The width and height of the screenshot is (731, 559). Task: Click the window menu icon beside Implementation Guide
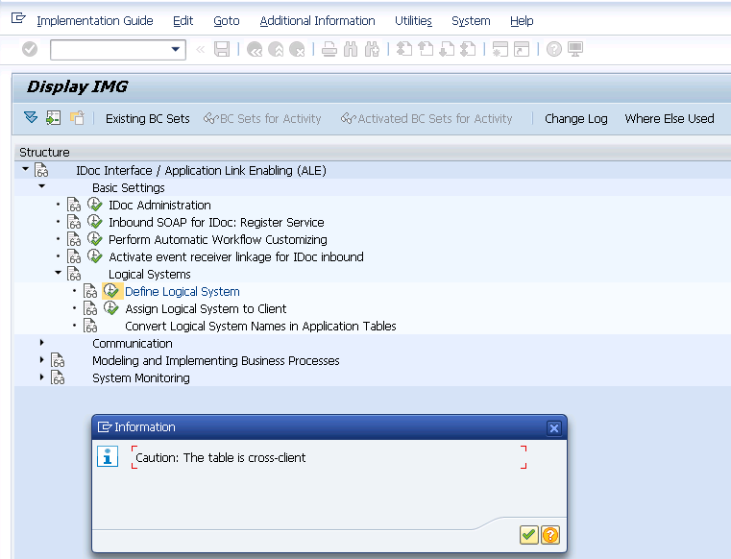(18, 18)
